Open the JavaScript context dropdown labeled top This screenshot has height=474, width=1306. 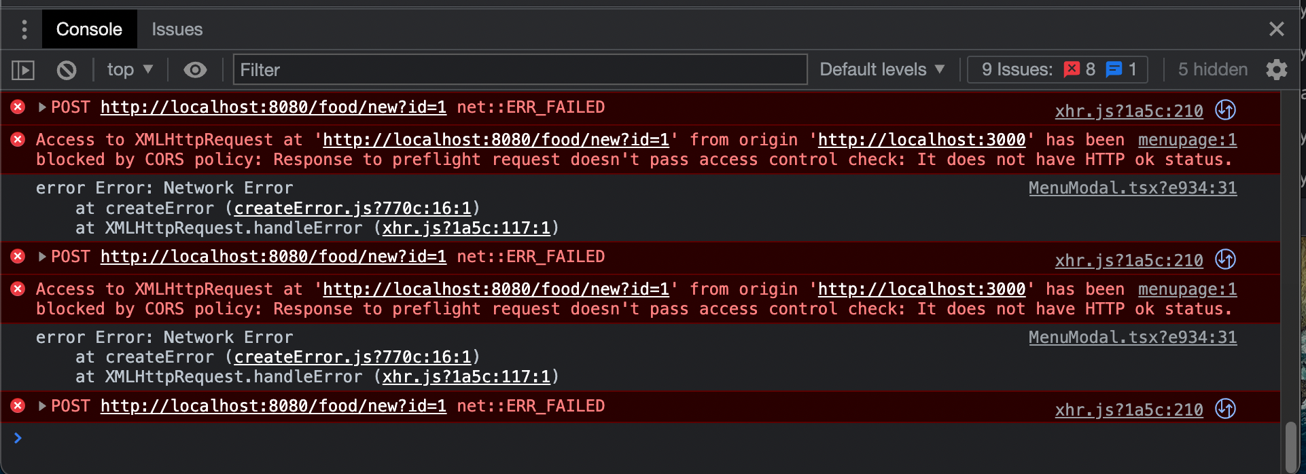129,69
